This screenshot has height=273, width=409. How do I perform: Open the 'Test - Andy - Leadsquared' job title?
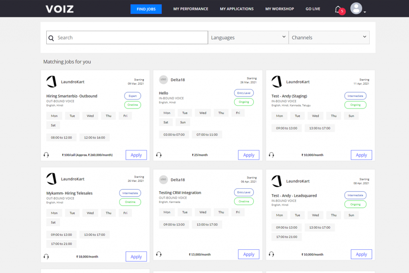coord(294,195)
